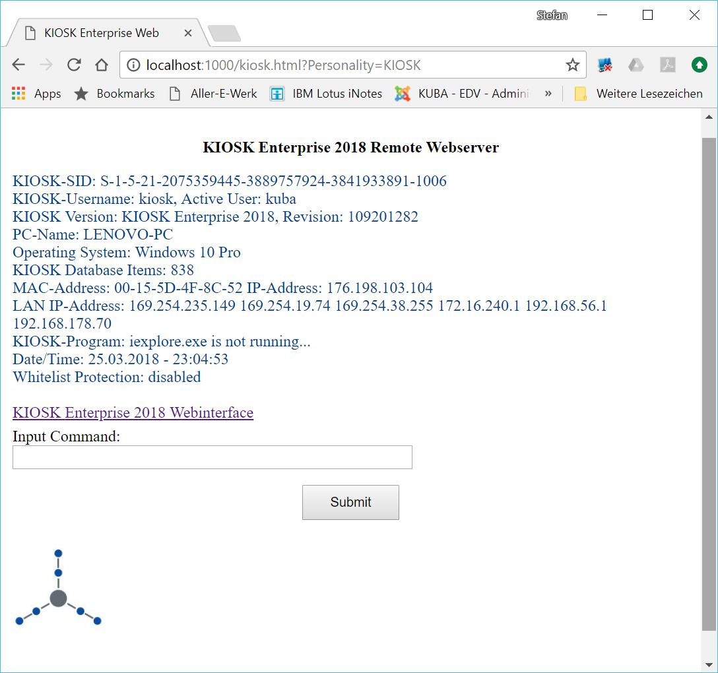Click the 'KIOSK-Username: kiosk, Active User: kuba' text
718x673 pixels.
click(154, 199)
